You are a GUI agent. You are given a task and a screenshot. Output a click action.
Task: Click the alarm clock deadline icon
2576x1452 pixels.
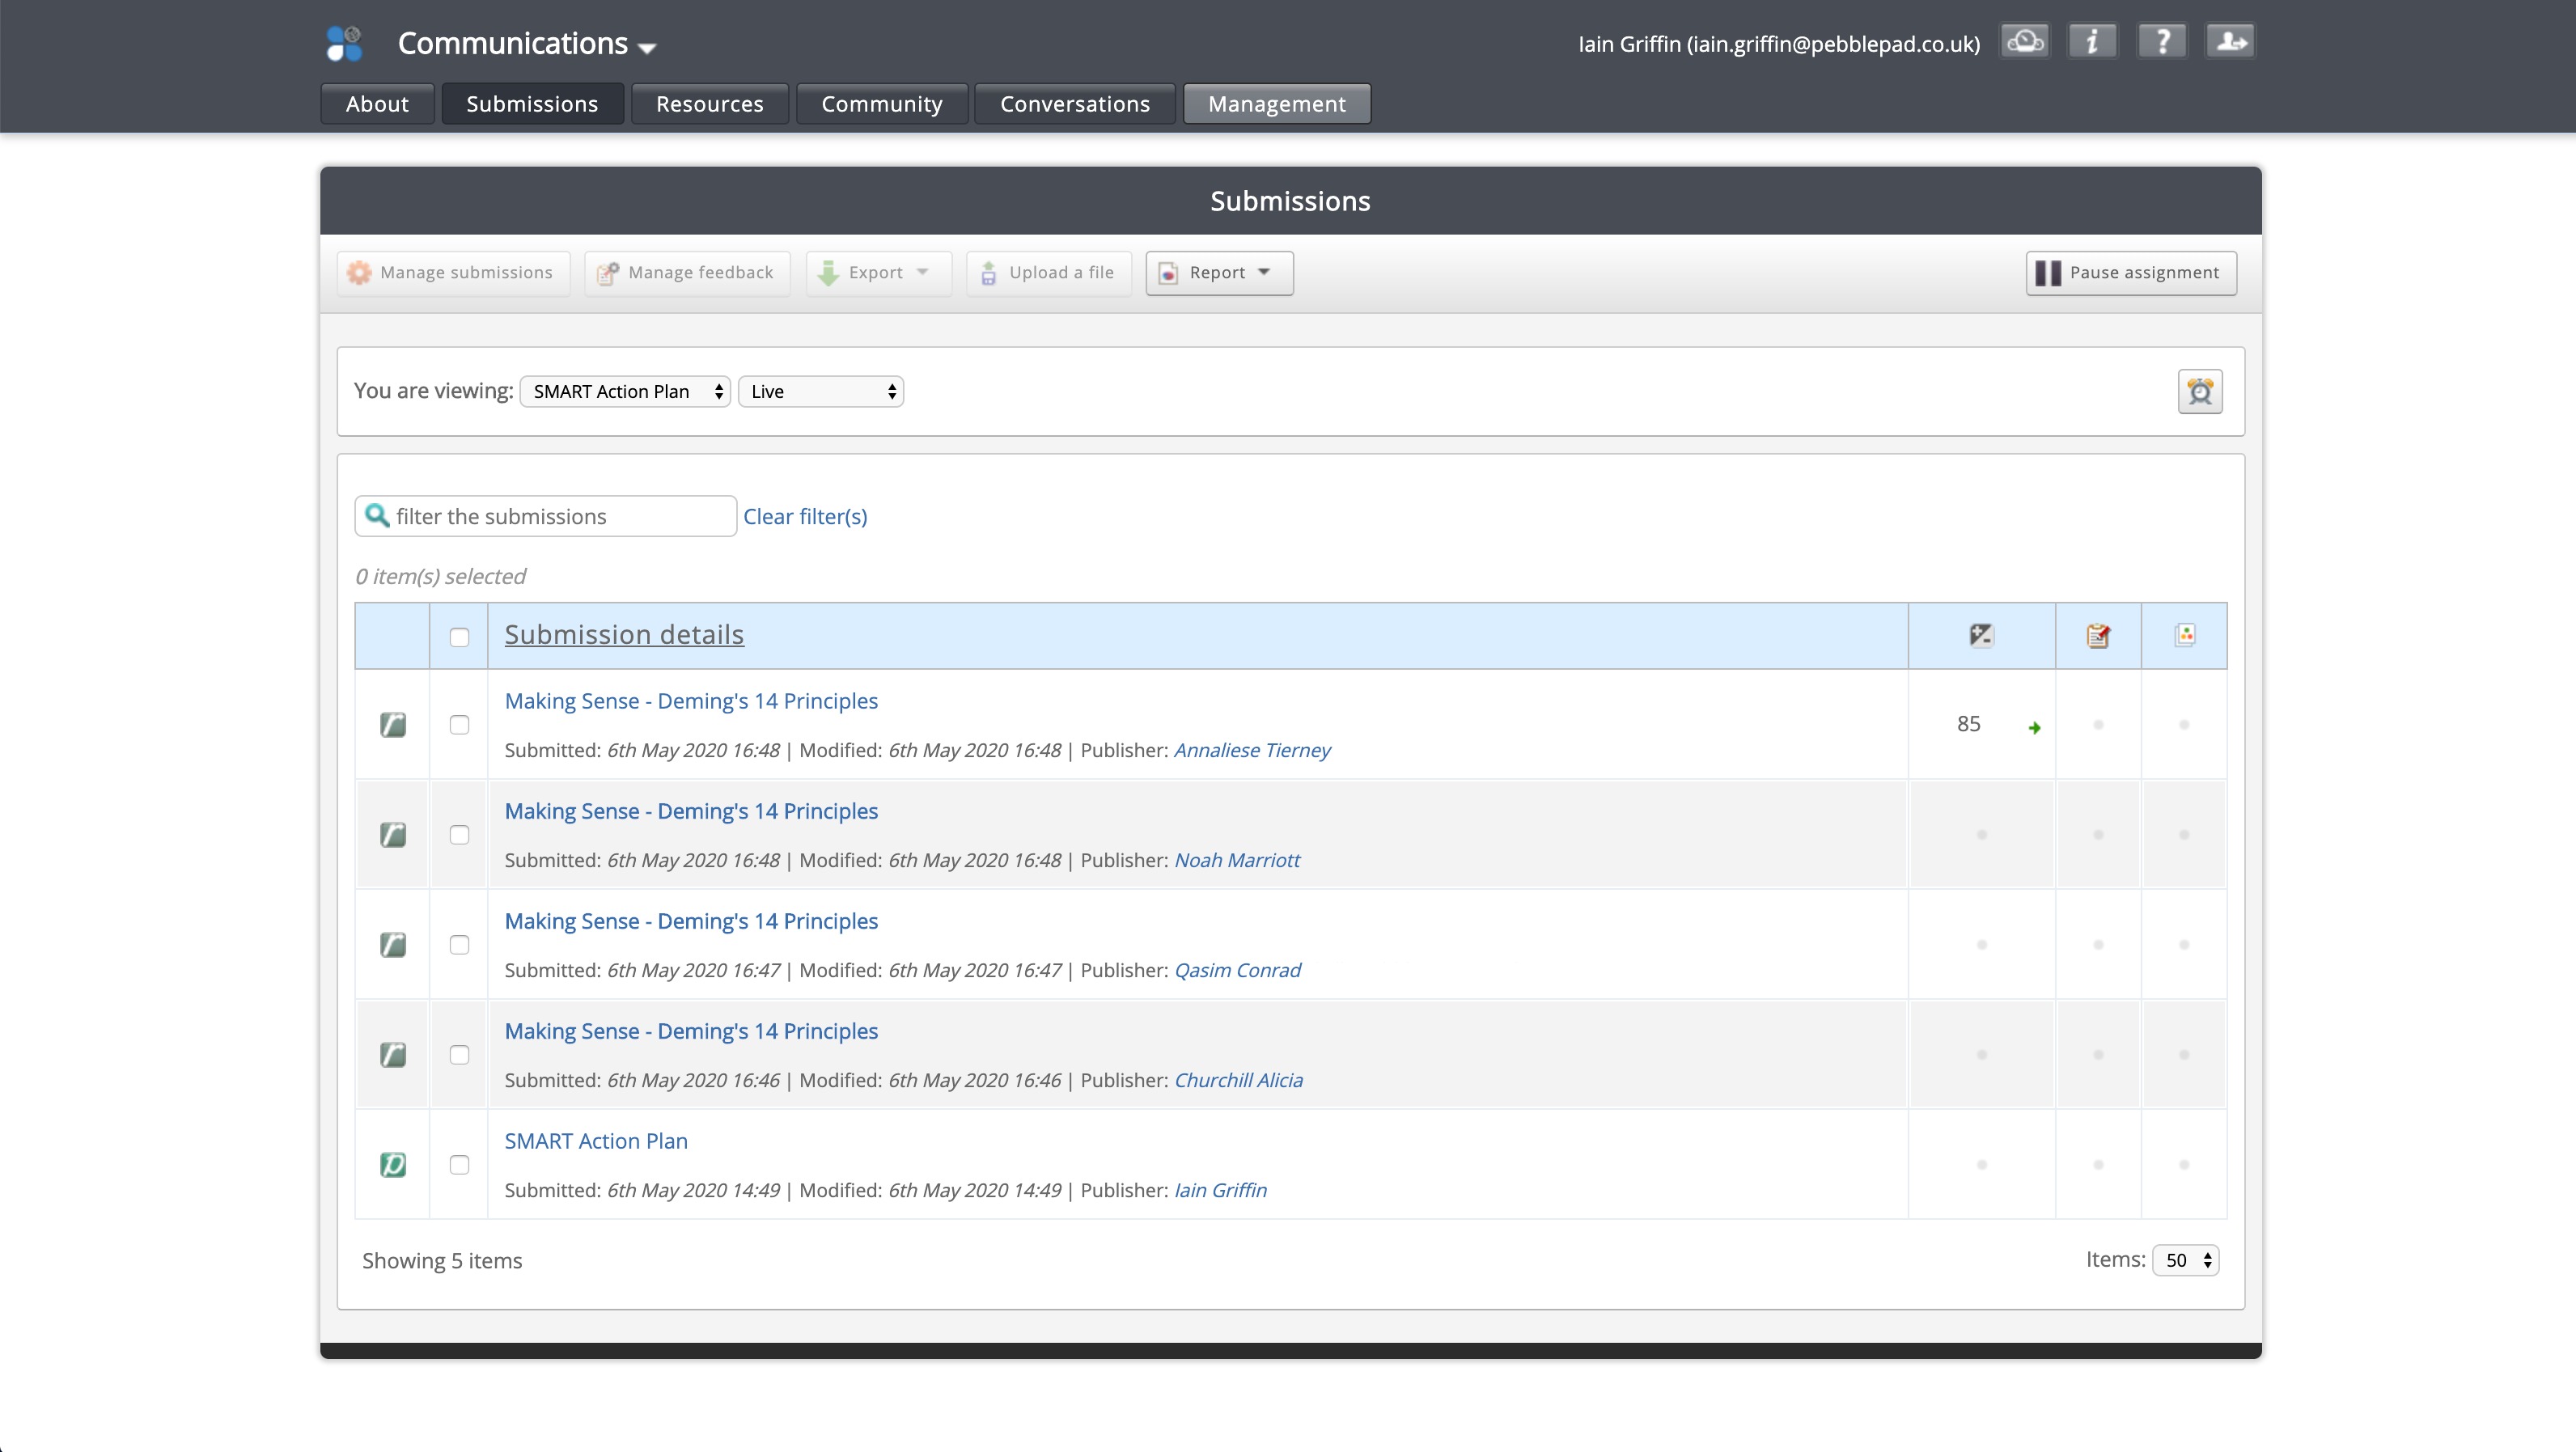2200,391
